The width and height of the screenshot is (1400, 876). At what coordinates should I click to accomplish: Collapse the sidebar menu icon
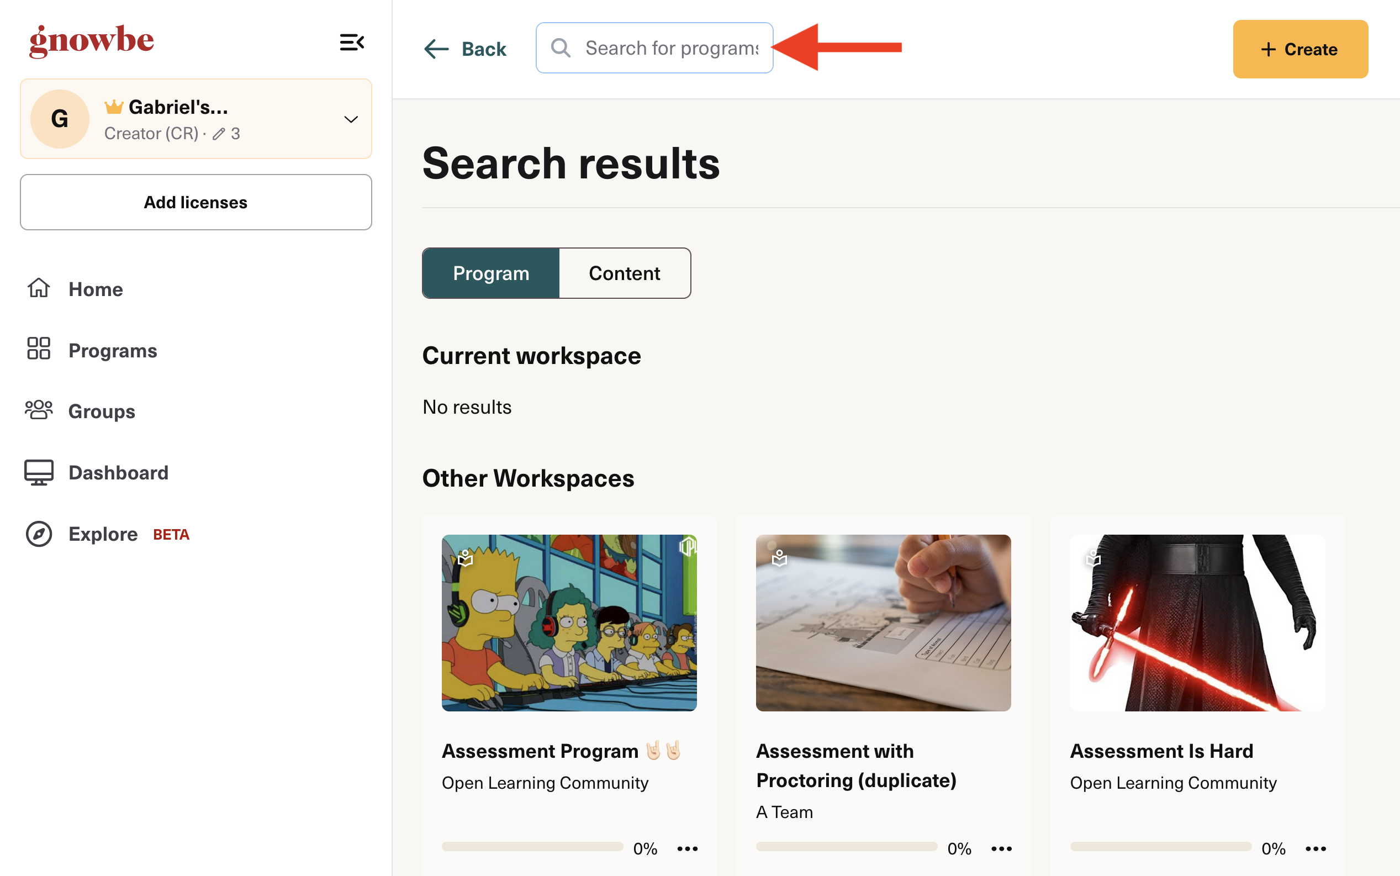352,42
